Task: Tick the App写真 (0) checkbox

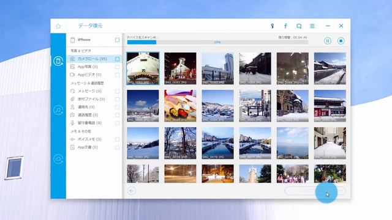Action: click(117, 67)
